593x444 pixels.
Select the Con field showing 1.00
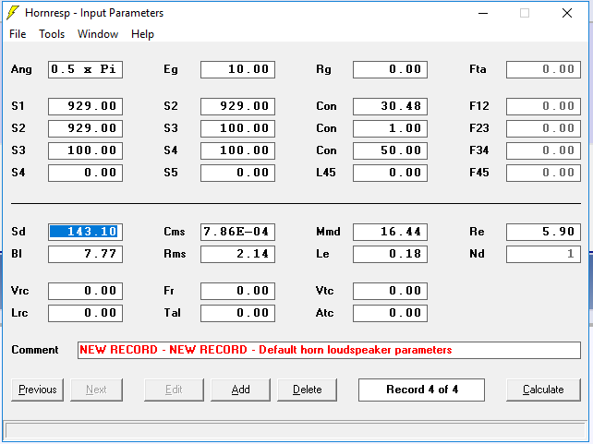pos(391,128)
